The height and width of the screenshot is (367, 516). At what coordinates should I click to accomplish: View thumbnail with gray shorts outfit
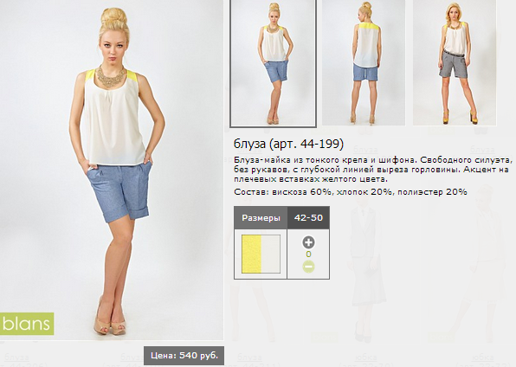[x=455, y=62]
